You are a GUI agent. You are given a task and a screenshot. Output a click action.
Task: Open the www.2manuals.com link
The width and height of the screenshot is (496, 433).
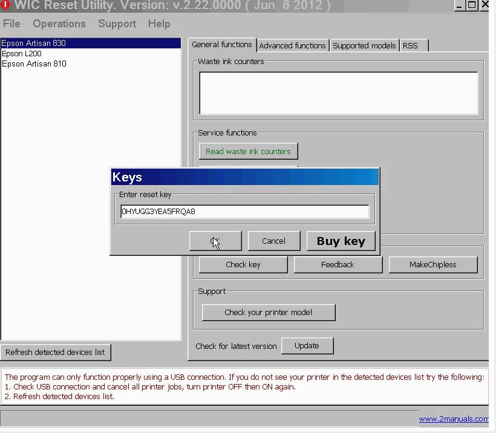pyautogui.click(x=454, y=418)
